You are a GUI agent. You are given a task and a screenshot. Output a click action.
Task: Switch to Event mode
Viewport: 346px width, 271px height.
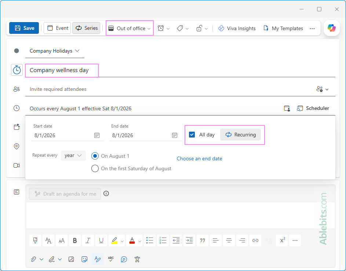pyautogui.click(x=57, y=28)
